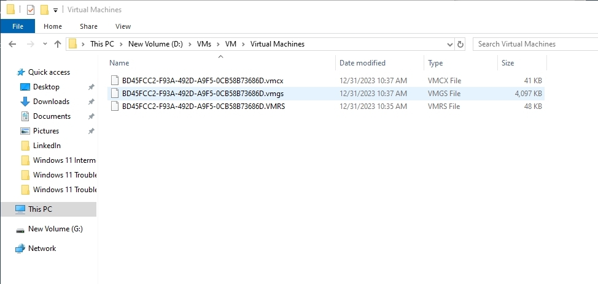Image resolution: width=598 pixels, height=284 pixels.
Task: Click the Search Virtual Machines box
Action: [x=535, y=44]
